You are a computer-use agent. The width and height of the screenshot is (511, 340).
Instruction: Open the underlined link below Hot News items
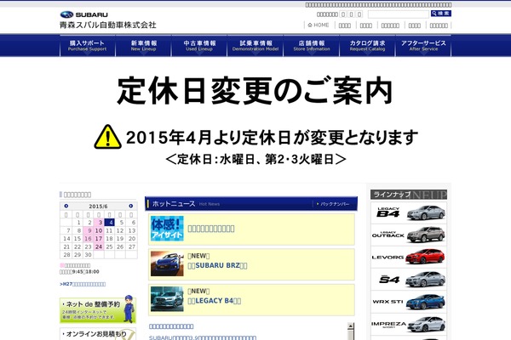click(x=171, y=326)
